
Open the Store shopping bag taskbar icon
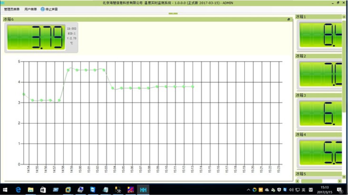[x=43, y=190]
